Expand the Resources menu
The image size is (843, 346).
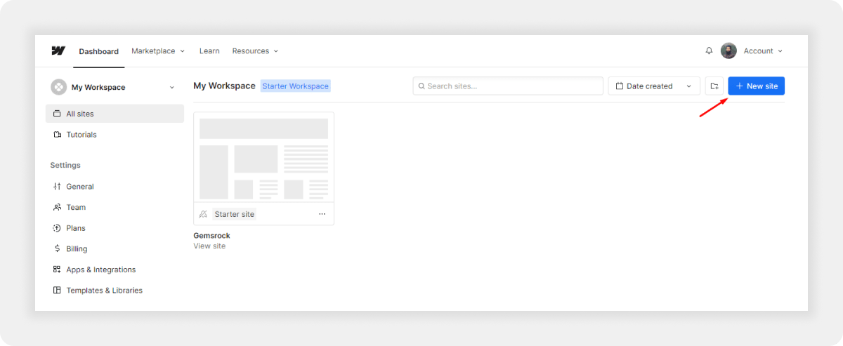tap(255, 51)
